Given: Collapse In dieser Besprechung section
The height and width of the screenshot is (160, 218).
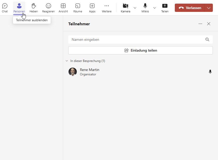Looking at the screenshot, I should [x=67, y=61].
